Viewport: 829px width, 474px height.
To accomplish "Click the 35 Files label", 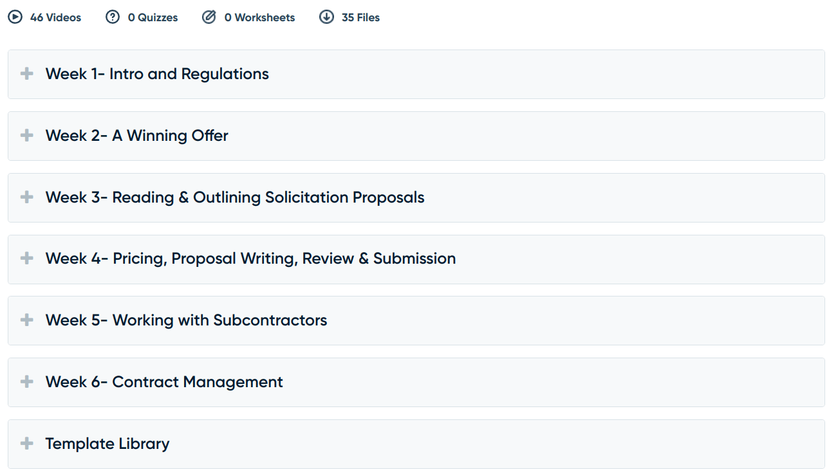I will [360, 17].
